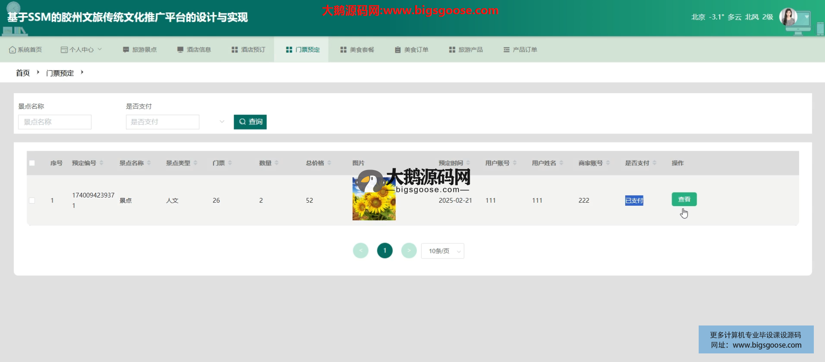Click the 酒店信息 monitor icon
Screen dimensions: 825x362
tap(180, 50)
